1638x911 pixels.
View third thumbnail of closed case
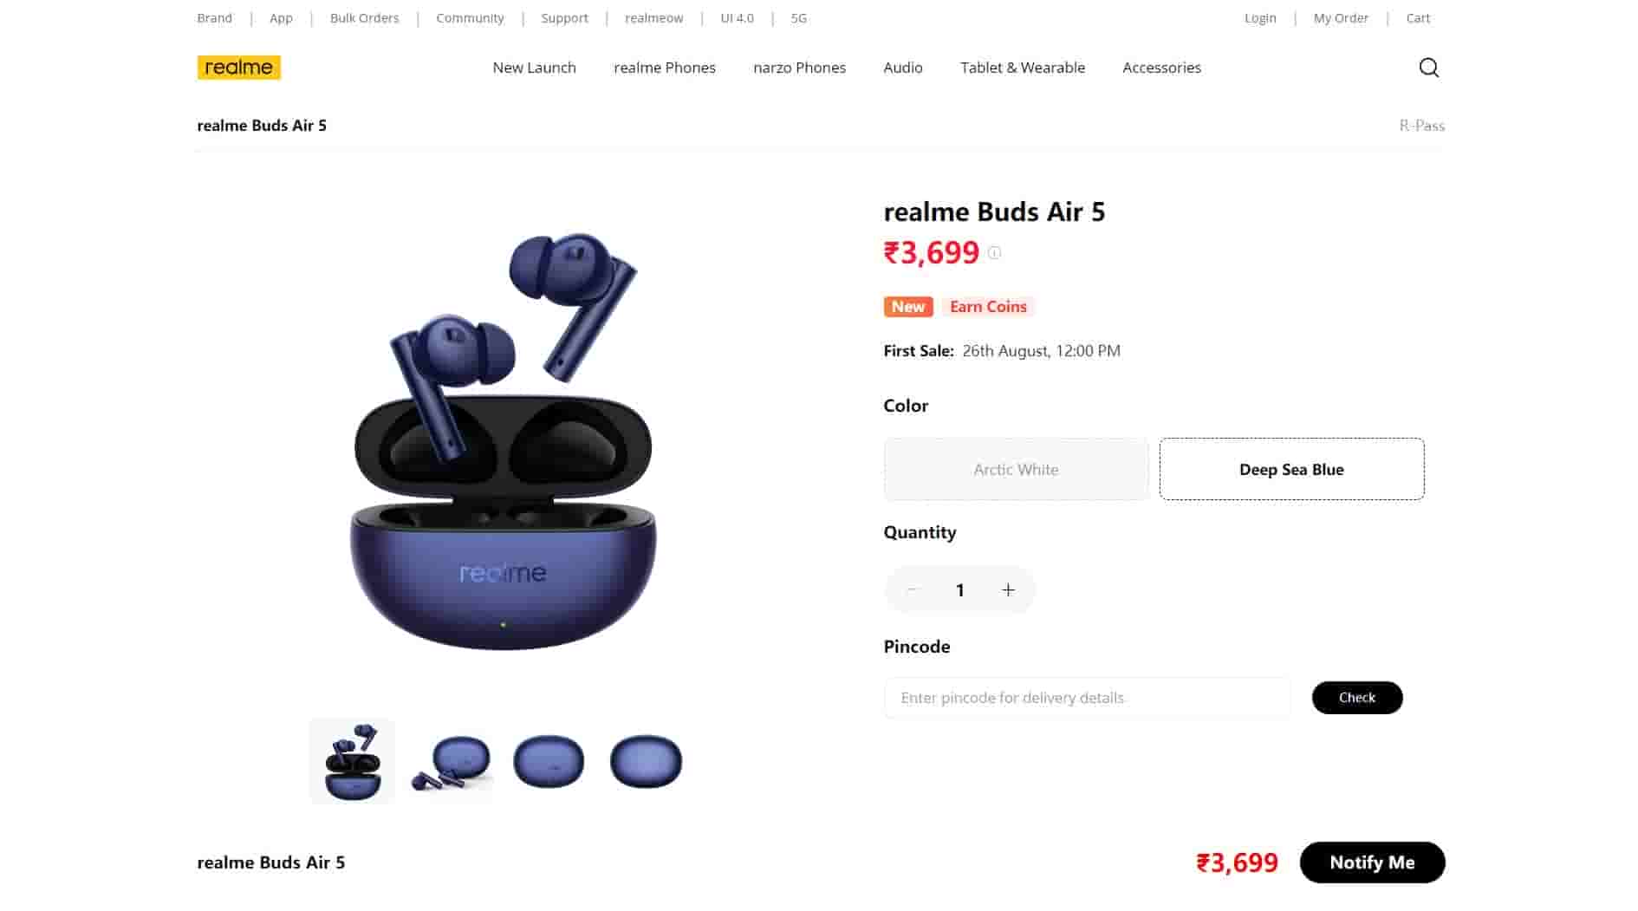point(549,761)
